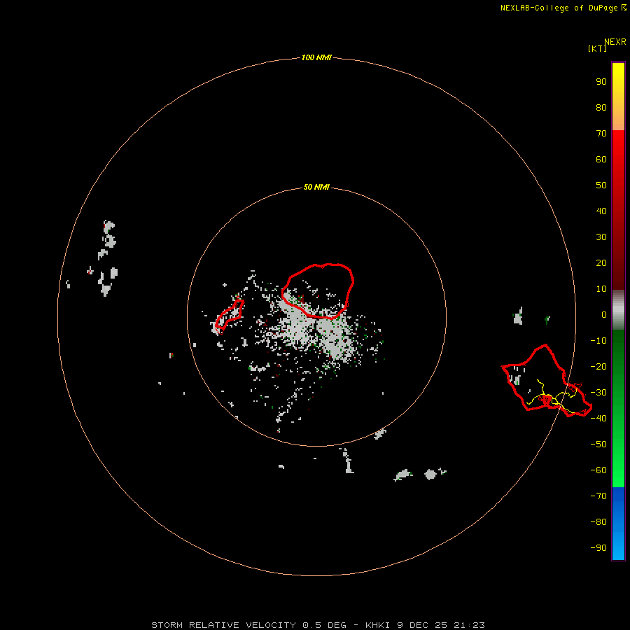Click the large red polygon near radar center
Screen dimensions: 630x630
pos(317,291)
